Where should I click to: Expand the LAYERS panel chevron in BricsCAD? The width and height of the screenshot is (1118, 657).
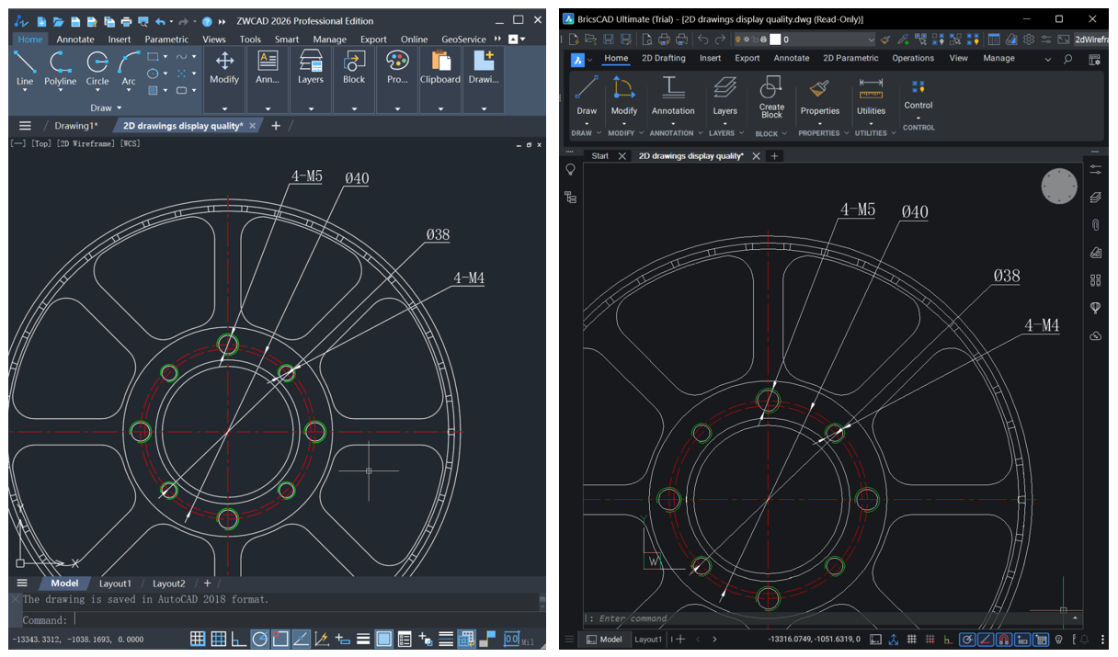coord(741,133)
